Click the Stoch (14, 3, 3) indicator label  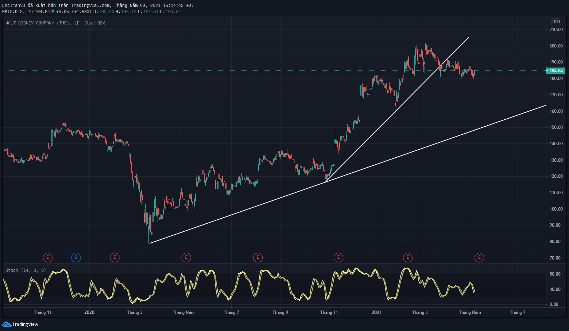point(26,270)
